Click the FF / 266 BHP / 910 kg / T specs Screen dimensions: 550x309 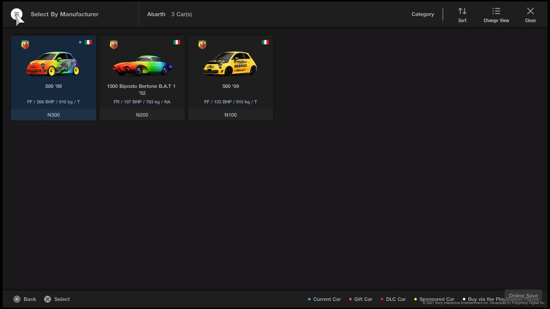(54, 102)
